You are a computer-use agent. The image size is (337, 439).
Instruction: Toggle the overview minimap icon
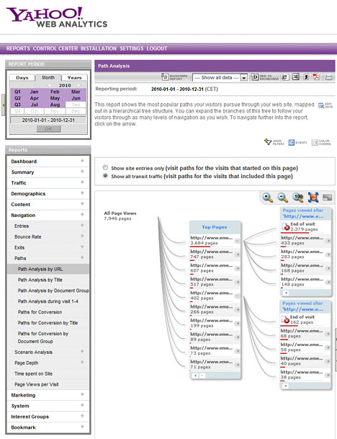pos(327,198)
